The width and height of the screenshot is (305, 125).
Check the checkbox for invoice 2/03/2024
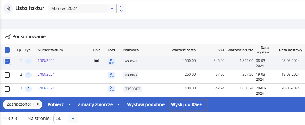7,75
